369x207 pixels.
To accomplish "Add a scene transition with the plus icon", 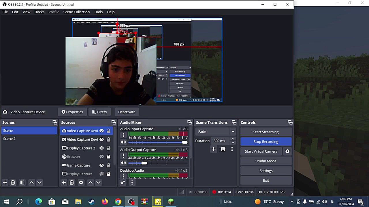I will point(214,149).
